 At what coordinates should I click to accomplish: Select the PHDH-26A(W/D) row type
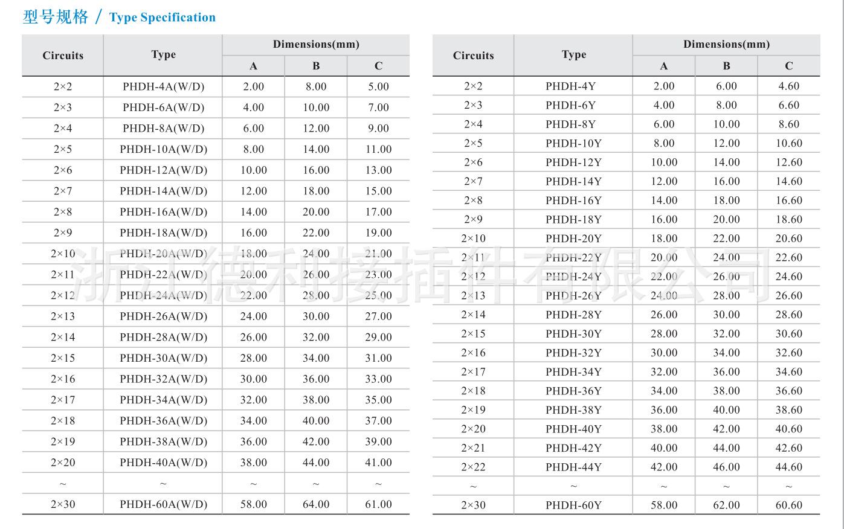click(163, 316)
